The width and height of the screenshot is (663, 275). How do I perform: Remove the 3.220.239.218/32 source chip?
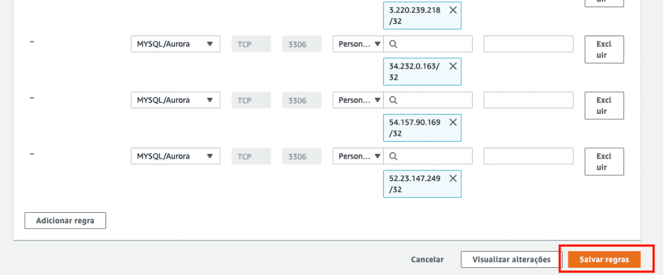pos(452,10)
